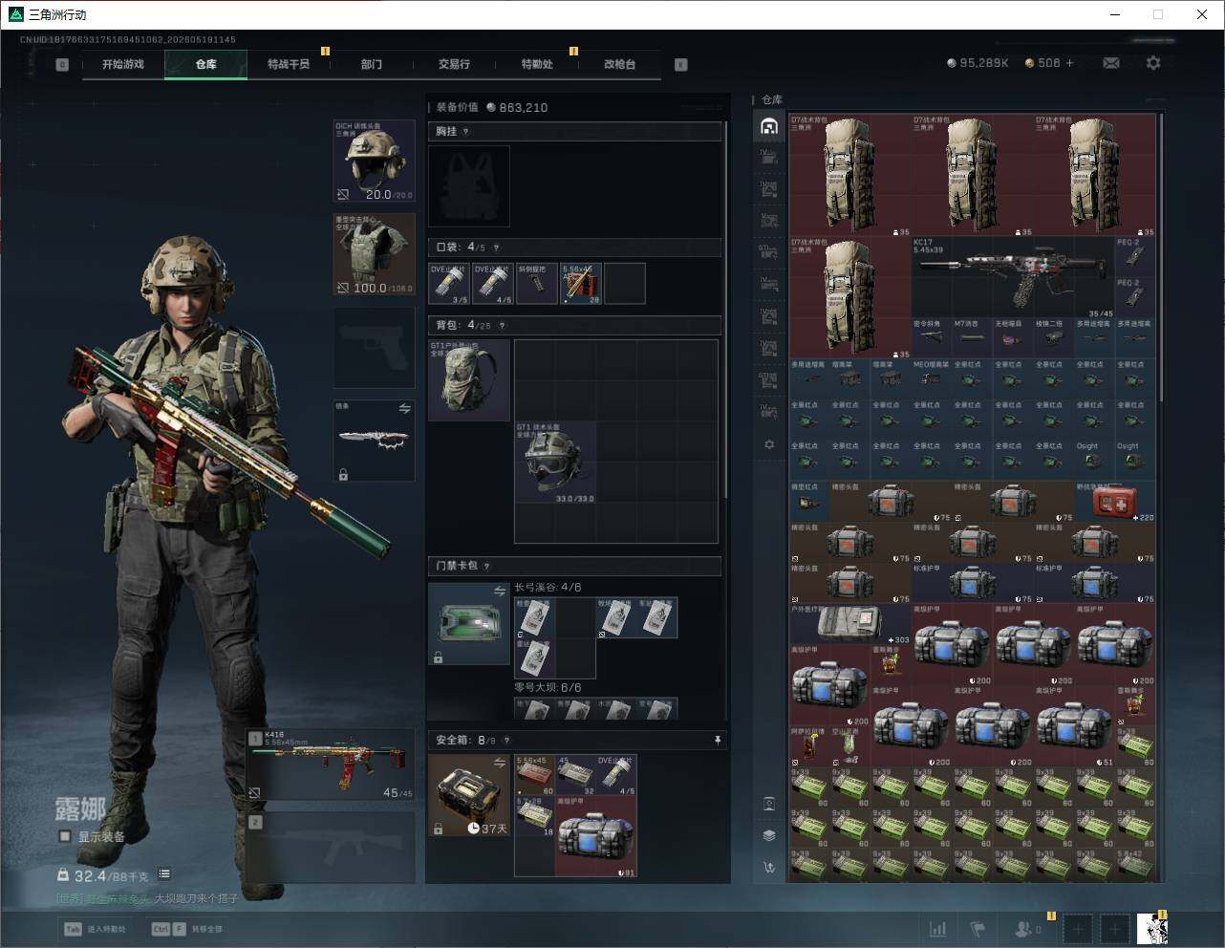Screen dimensions: 1225x948
Task: Click the Tab 进入特勤处 button
Action: [96, 929]
